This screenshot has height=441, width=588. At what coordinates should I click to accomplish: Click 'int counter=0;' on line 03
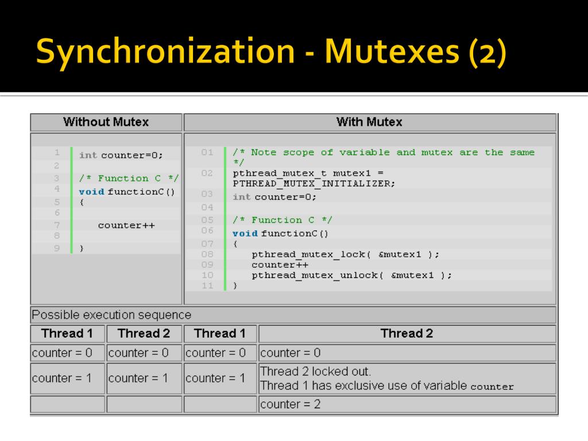[x=274, y=197]
